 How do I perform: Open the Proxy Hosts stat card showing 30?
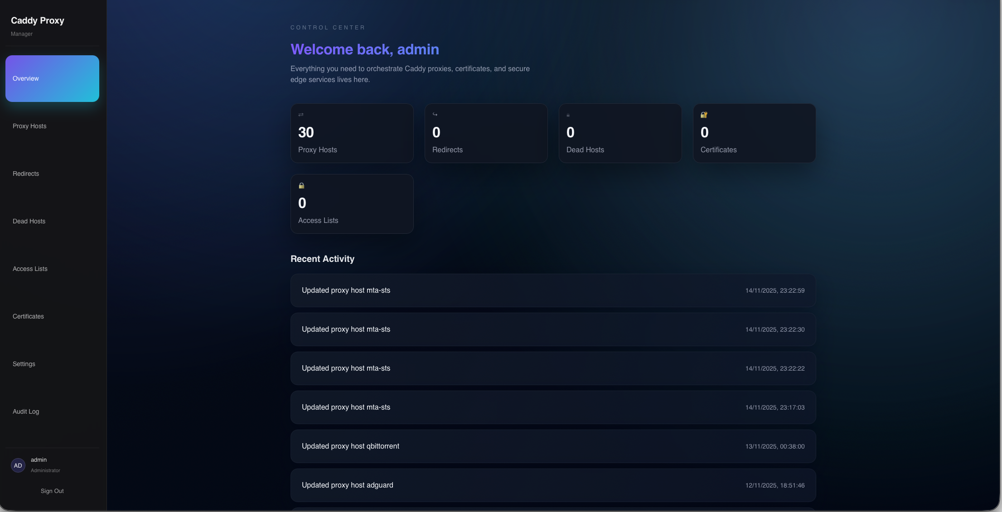click(x=352, y=133)
